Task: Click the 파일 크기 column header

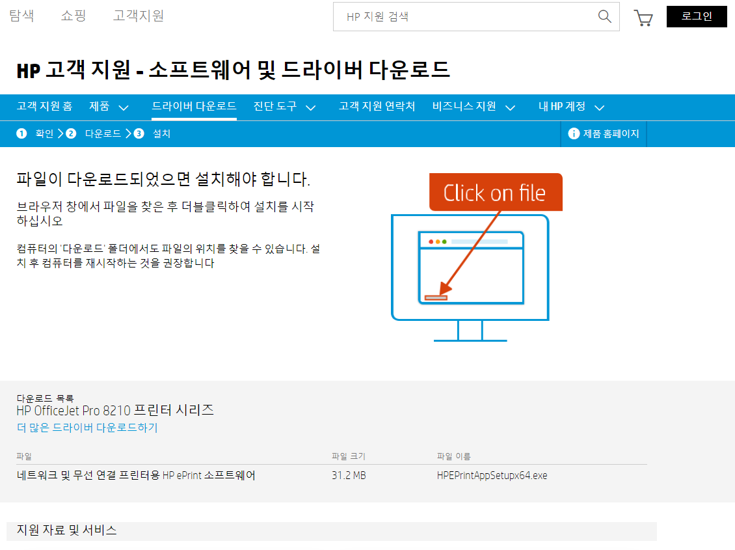Action: (x=348, y=456)
